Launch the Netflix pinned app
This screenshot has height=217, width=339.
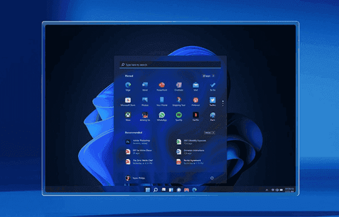[196, 116]
